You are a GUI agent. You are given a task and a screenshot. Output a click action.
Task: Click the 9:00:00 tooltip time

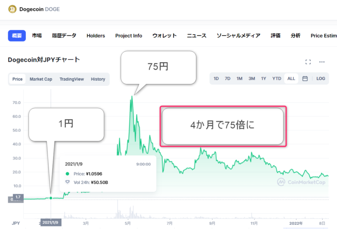pyautogui.click(x=143, y=164)
